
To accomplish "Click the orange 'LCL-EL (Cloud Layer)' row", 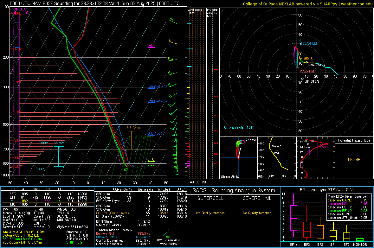I will (141, 213).
